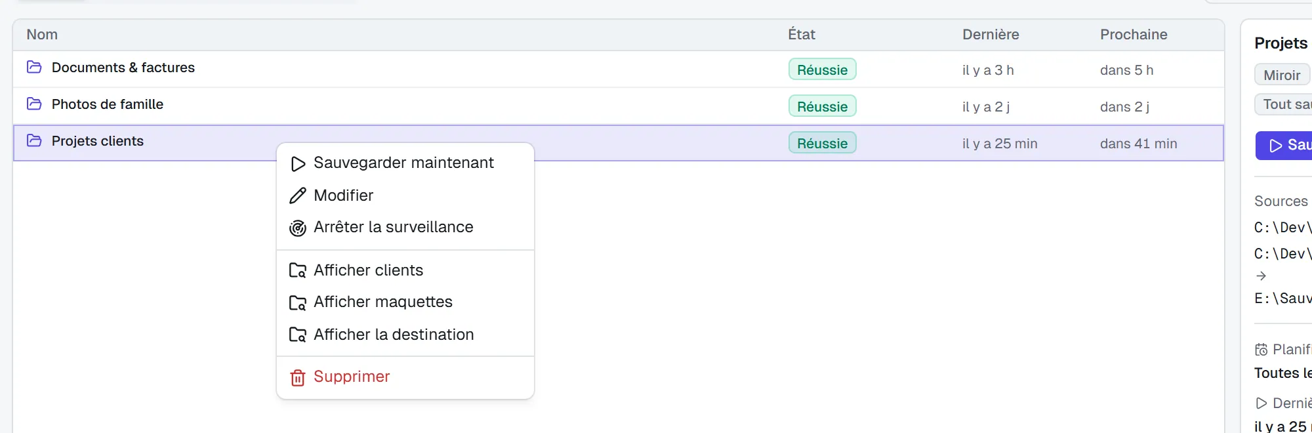Click the Miroir tag in the side panel

point(1282,75)
